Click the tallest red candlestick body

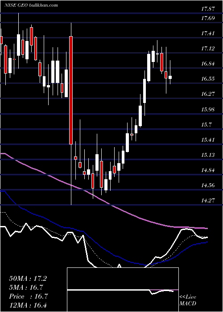(71, 90)
